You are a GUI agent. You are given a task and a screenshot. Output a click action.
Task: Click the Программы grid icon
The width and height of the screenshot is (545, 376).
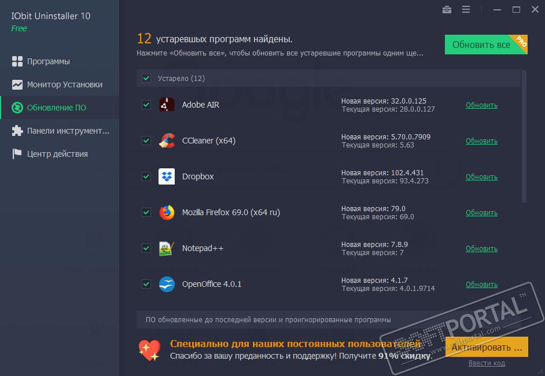pyautogui.click(x=17, y=61)
